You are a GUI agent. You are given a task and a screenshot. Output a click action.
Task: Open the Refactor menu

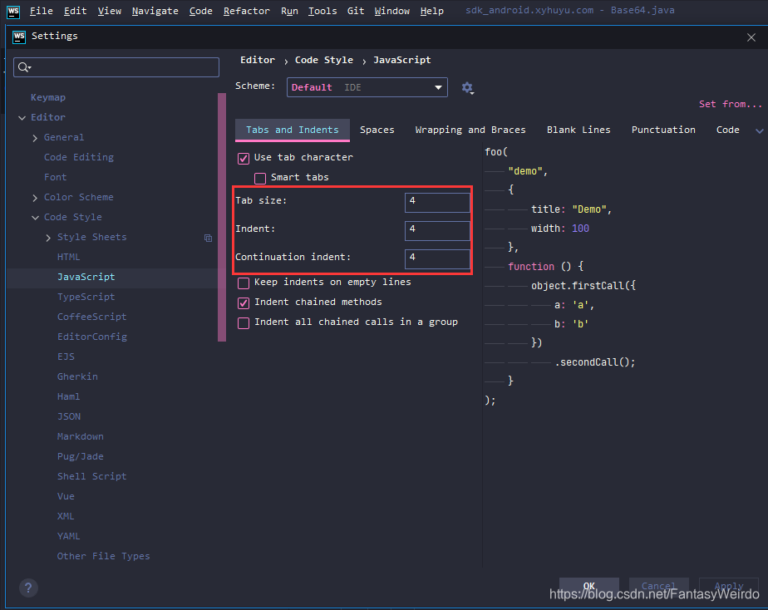click(x=246, y=11)
